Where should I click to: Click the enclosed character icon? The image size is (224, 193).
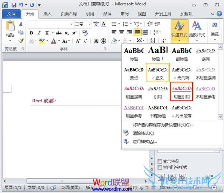[x=103, y=41]
